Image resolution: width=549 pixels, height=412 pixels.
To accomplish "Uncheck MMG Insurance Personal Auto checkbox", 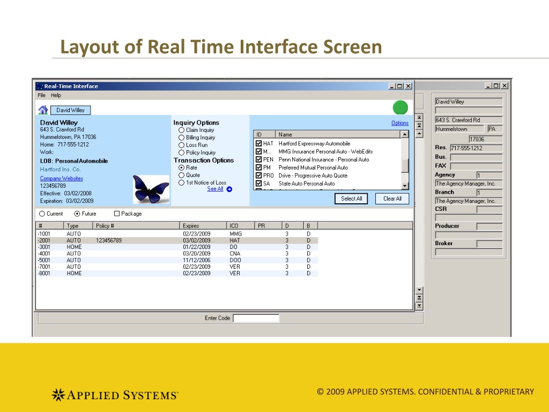I will click(x=259, y=151).
